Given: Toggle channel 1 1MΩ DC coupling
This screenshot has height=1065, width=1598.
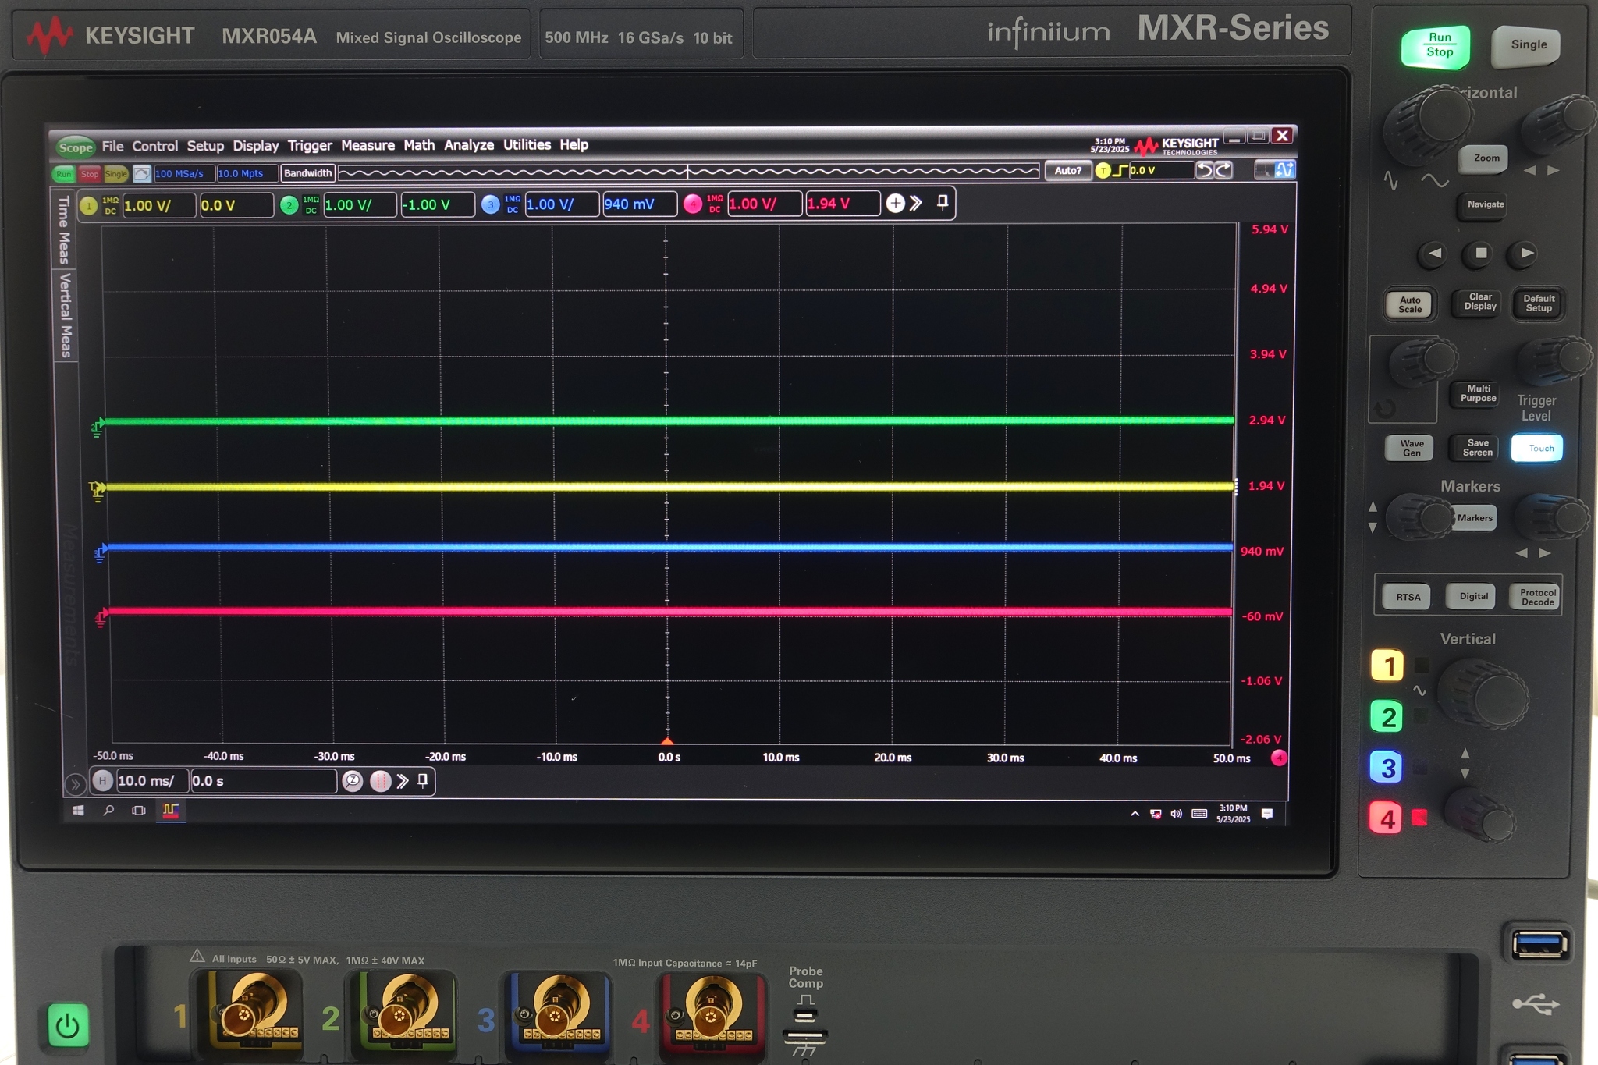Looking at the screenshot, I should click(110, 206).
